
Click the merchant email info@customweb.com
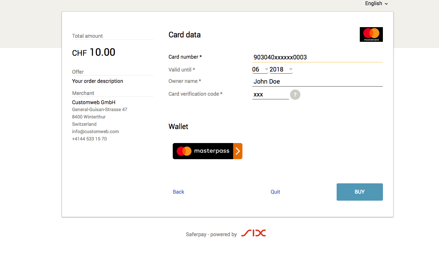pos(95,131)
